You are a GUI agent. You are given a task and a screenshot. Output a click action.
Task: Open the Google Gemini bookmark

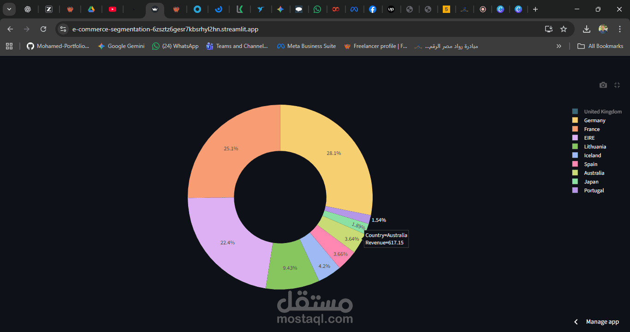click(121, 46)
